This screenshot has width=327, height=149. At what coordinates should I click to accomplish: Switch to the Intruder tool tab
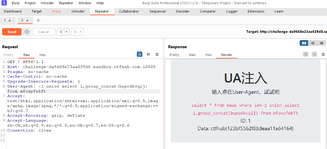click(78, 11)
